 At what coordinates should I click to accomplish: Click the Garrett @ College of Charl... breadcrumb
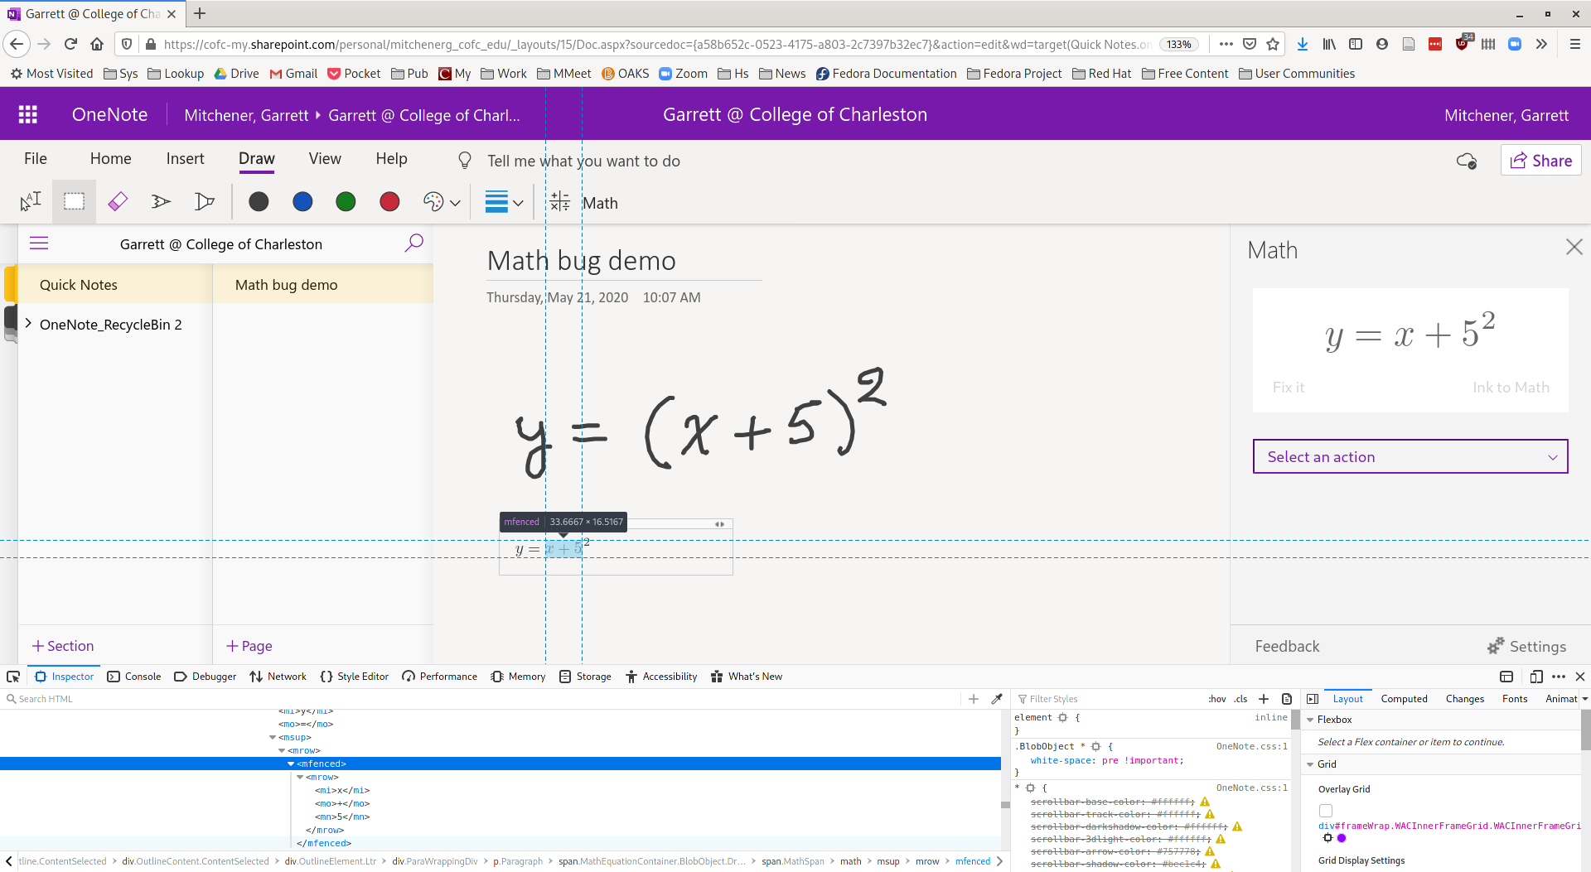(424, 115)
